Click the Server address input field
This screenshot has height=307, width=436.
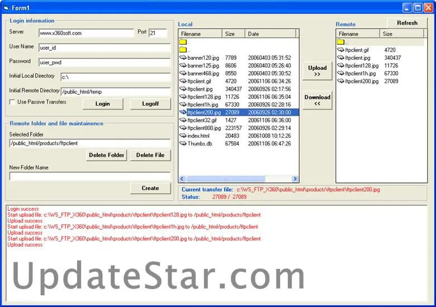click(x=86, y=33)
